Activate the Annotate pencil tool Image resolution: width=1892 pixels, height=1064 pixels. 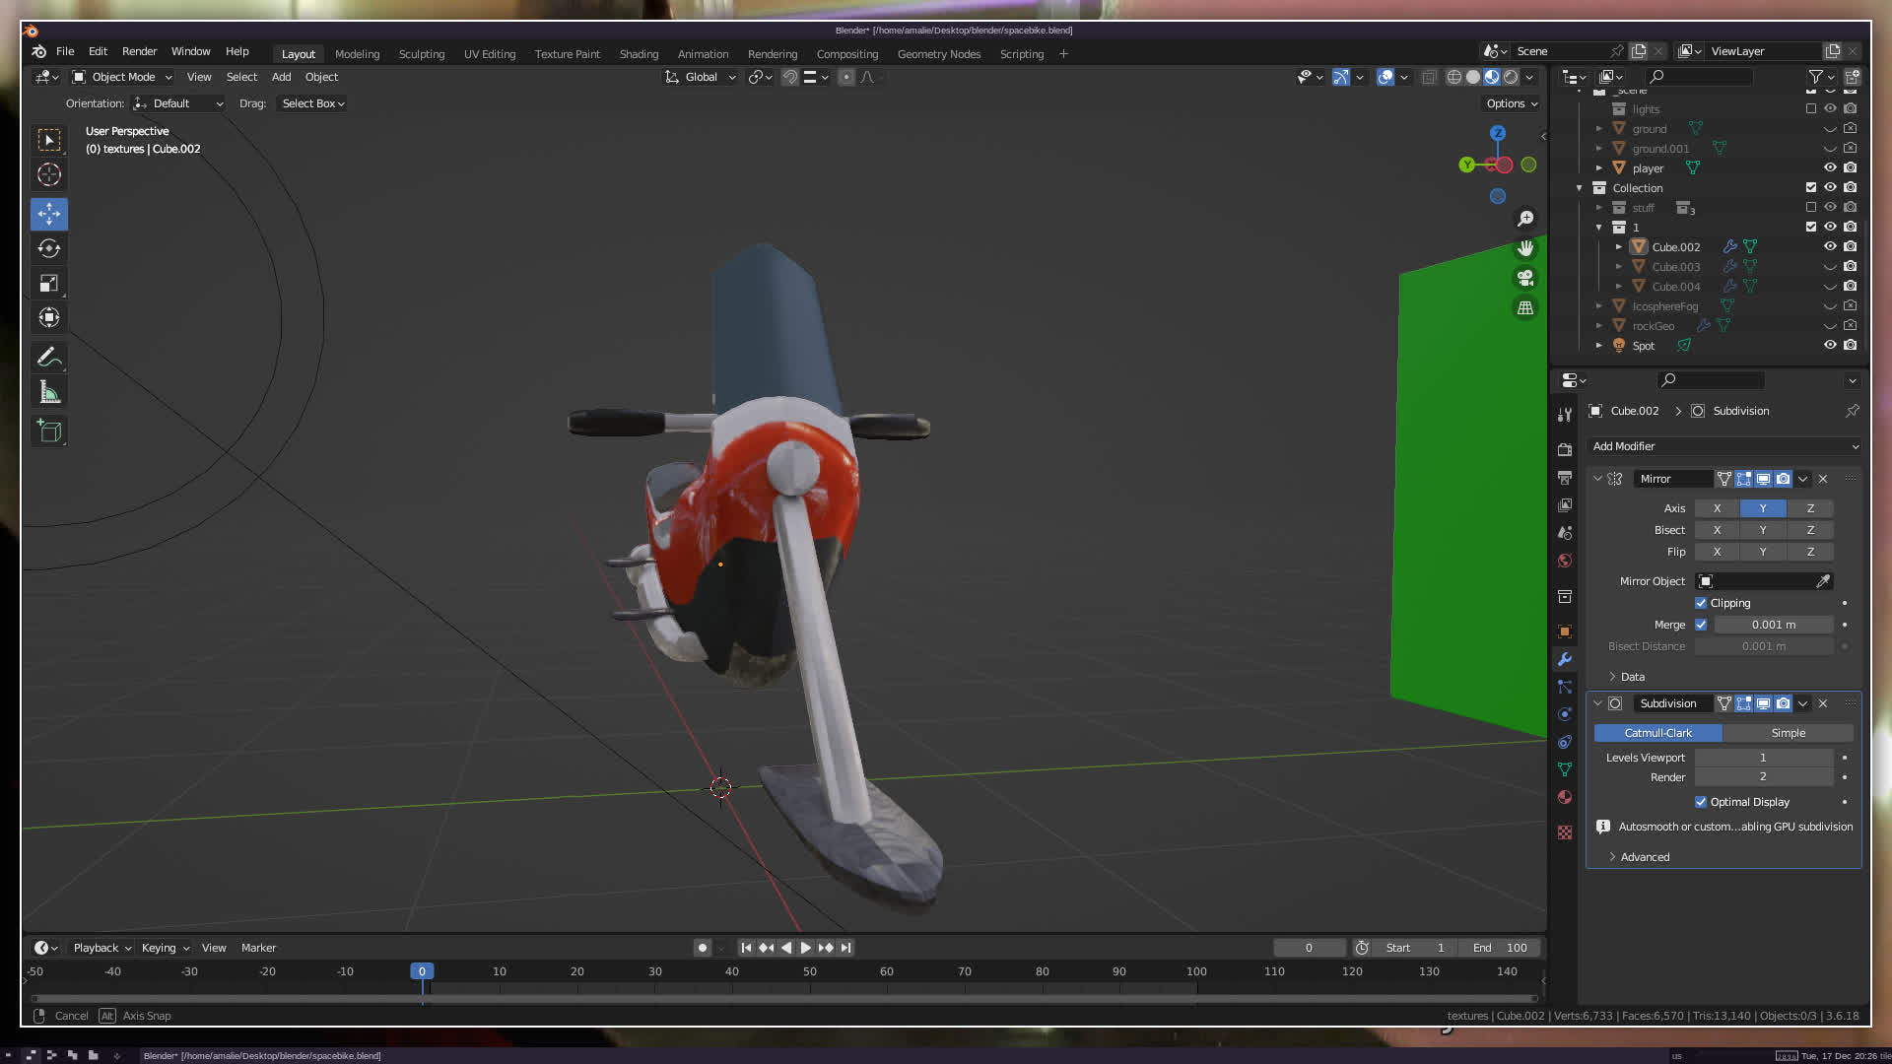[49, 358]
